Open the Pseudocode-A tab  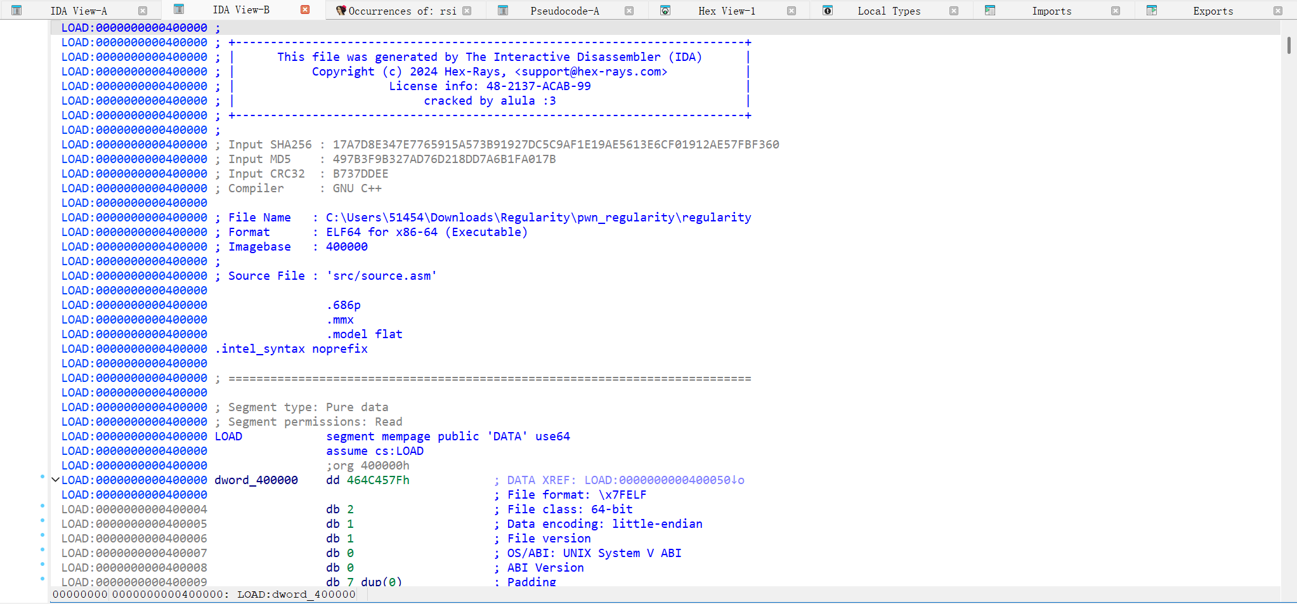tap(564, 11)
